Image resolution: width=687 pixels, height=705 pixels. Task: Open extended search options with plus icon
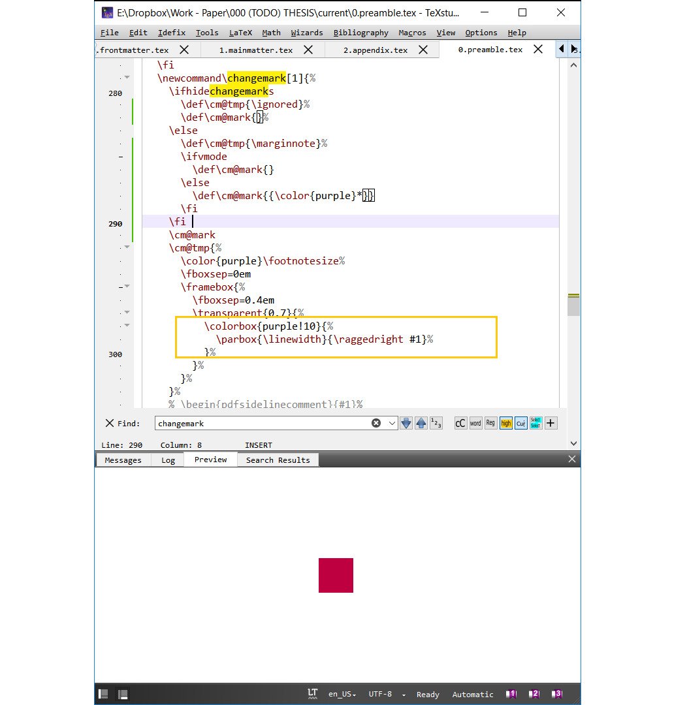pyautogui.click(x=551, y=423)
